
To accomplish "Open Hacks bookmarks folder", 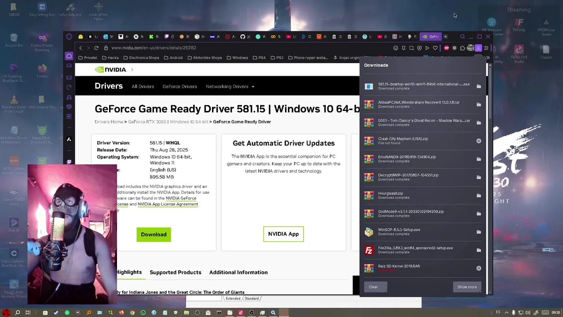I will point(110,58).
